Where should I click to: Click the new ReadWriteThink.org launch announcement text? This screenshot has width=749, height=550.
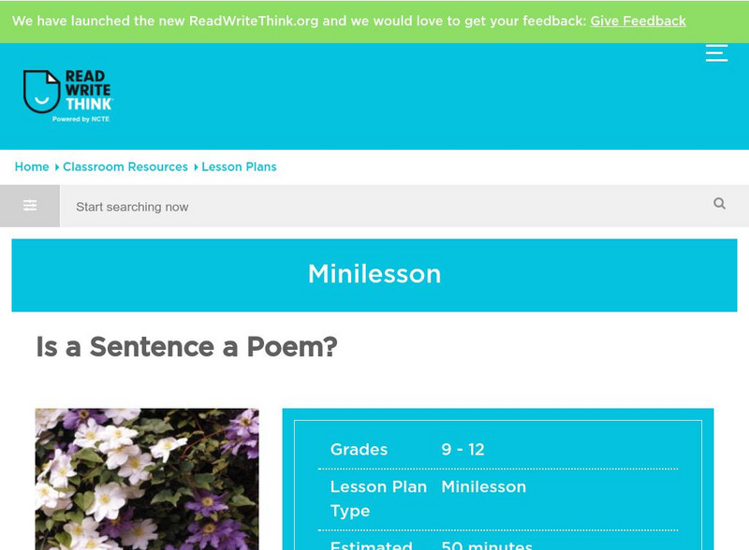pyautogui.click(x=300, y=21)
